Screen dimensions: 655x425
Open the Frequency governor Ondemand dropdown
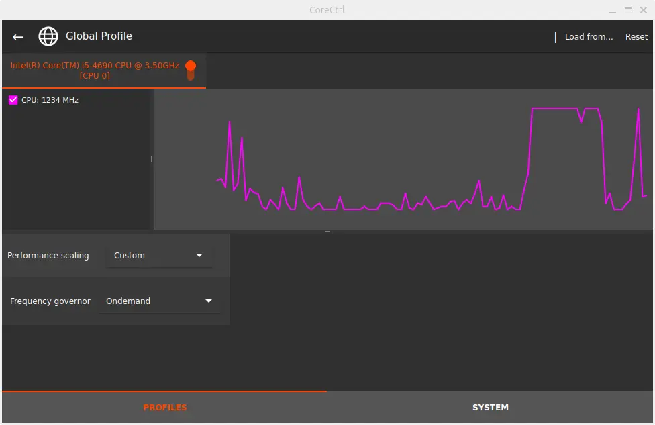[x=159, y=301]
